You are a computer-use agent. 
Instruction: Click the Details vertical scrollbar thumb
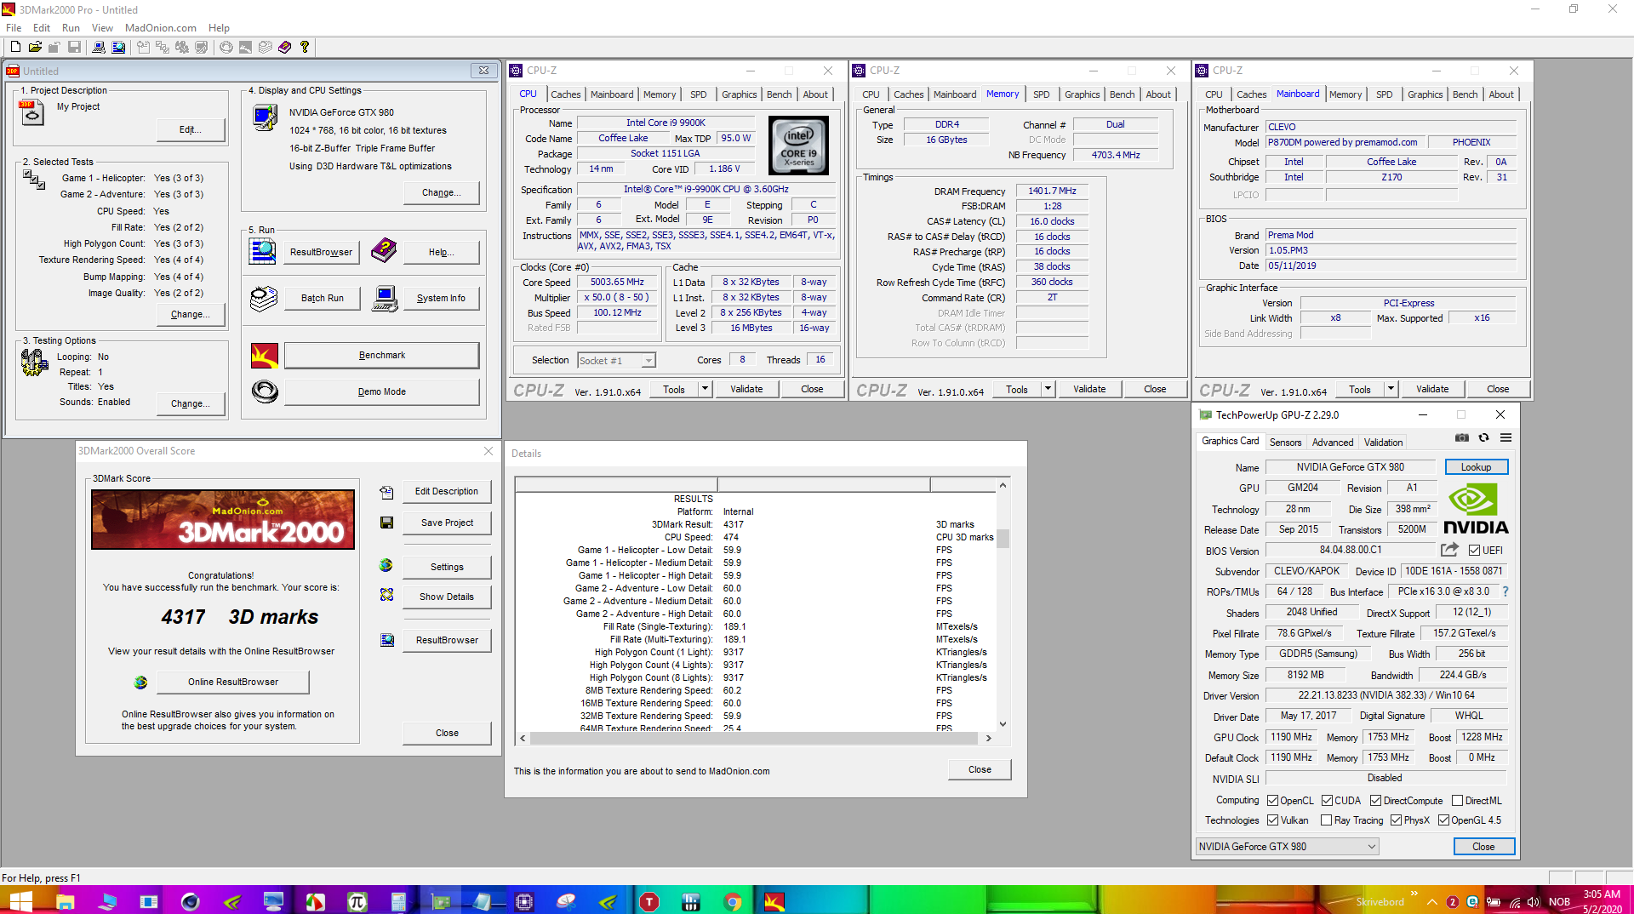point(1003,539)
